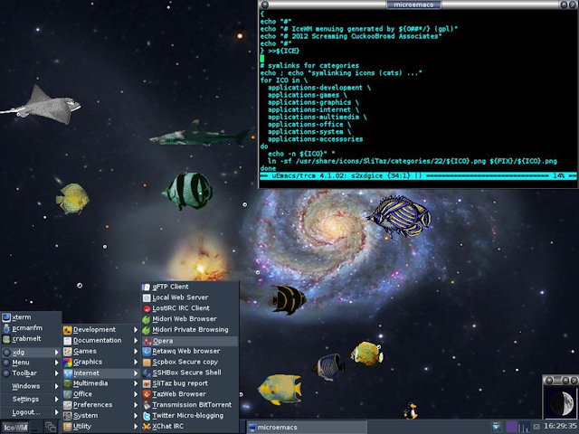Open Retawq Web browser entry

click(190, 352)
